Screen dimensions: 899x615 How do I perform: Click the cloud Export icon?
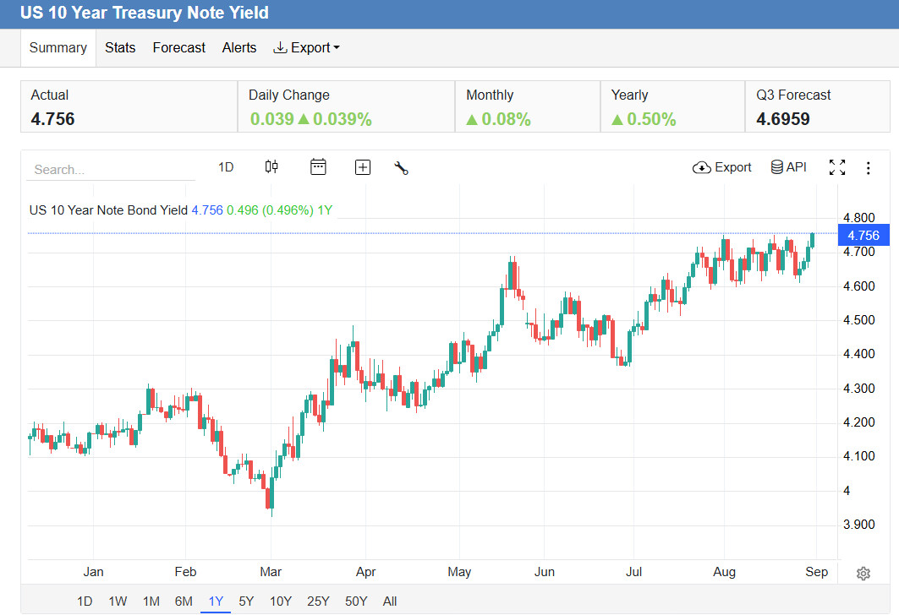pyautogui.click(x=702, y=167)
